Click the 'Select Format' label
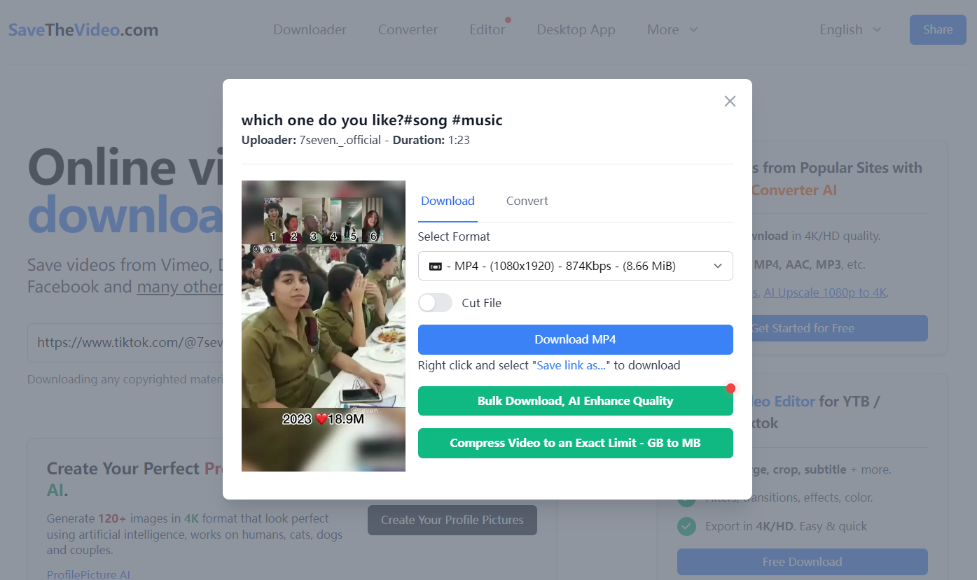 [454, 236]
